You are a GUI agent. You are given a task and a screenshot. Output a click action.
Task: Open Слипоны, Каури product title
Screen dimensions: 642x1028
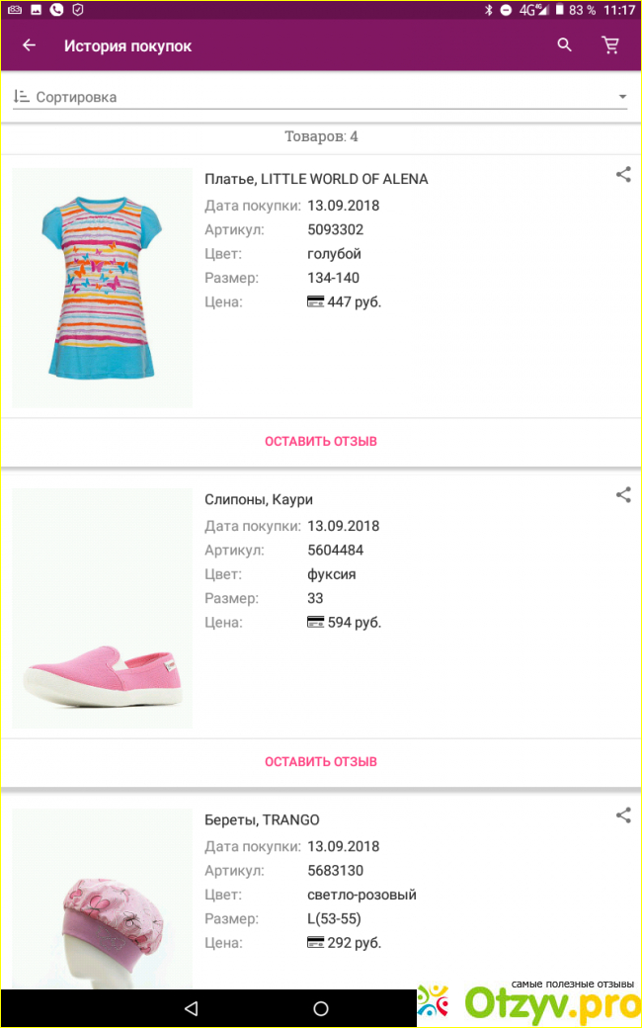click(259, 499)
